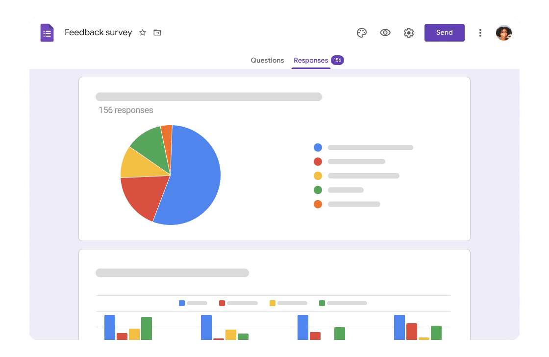Open form settings via the gear icon
549x357 pixels.
409,33
